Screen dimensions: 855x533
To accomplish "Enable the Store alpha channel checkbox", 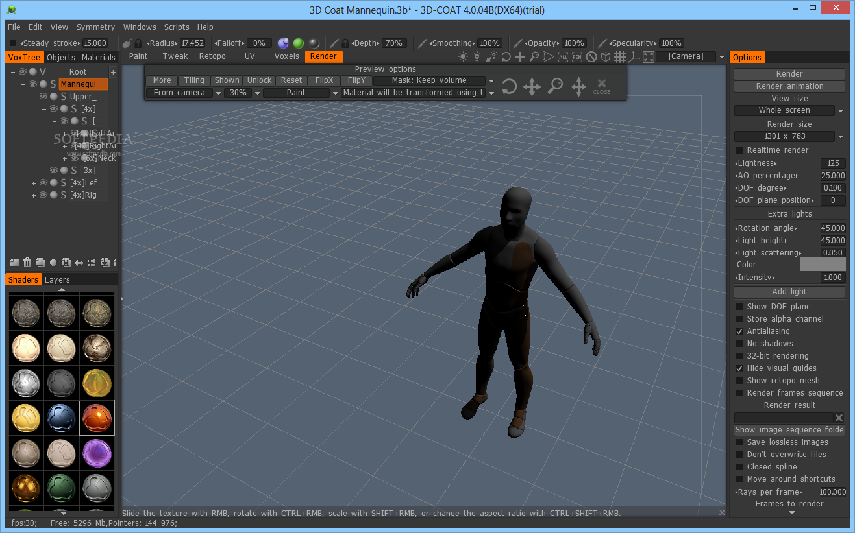I will pyautogui.click(x=739, y=319).
